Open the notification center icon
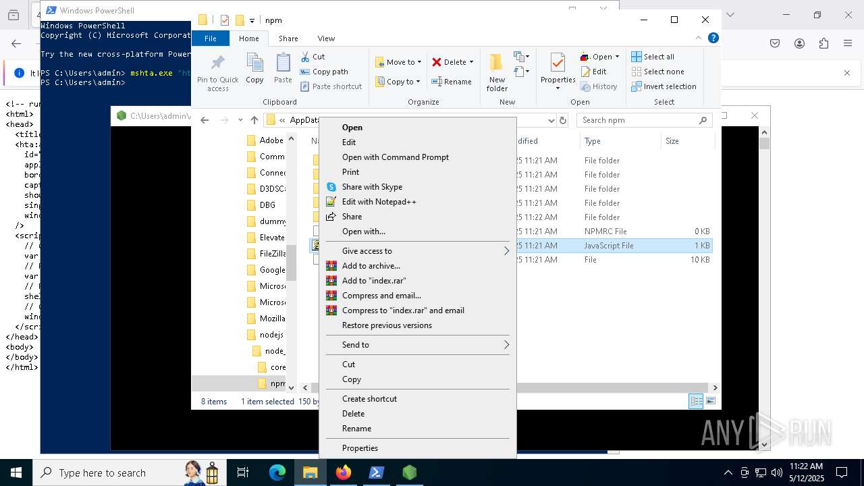The image size is (864, 486). pos(842,473)
